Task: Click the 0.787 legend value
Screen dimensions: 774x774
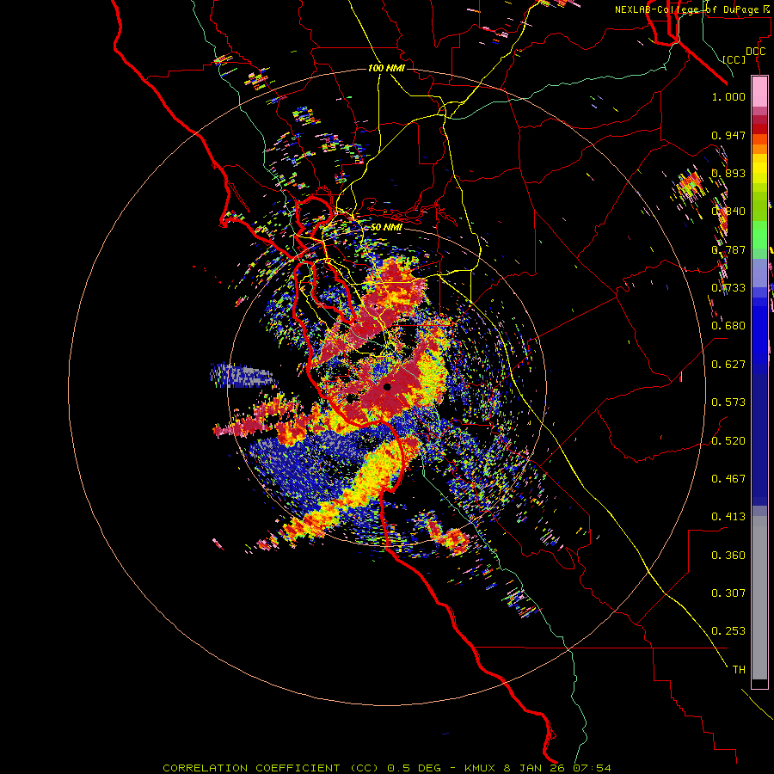Action: (728, 249)
